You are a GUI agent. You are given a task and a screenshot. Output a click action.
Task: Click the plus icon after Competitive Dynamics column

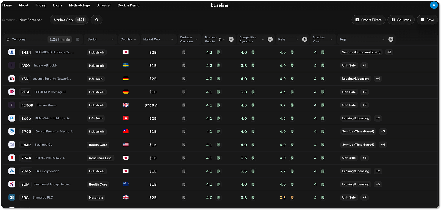coord(270,39)
